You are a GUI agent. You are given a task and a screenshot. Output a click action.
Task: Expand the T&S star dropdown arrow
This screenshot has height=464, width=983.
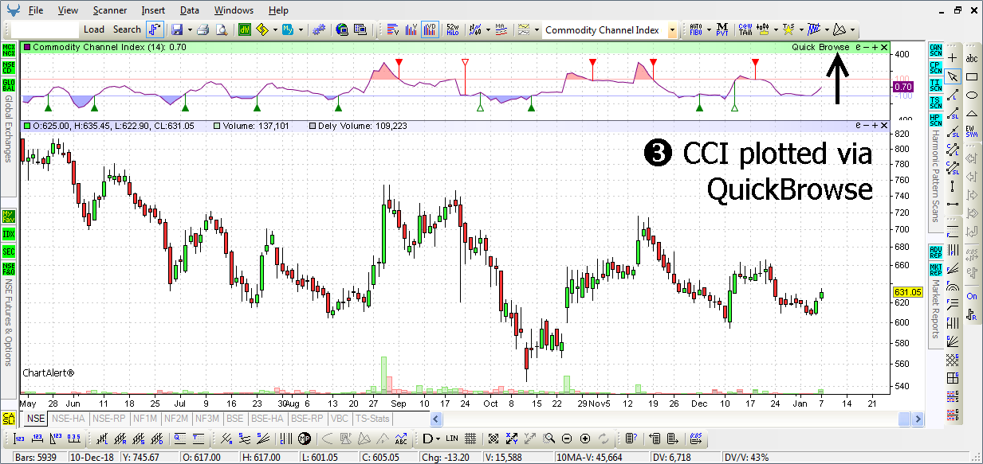[x=800, y=29]
